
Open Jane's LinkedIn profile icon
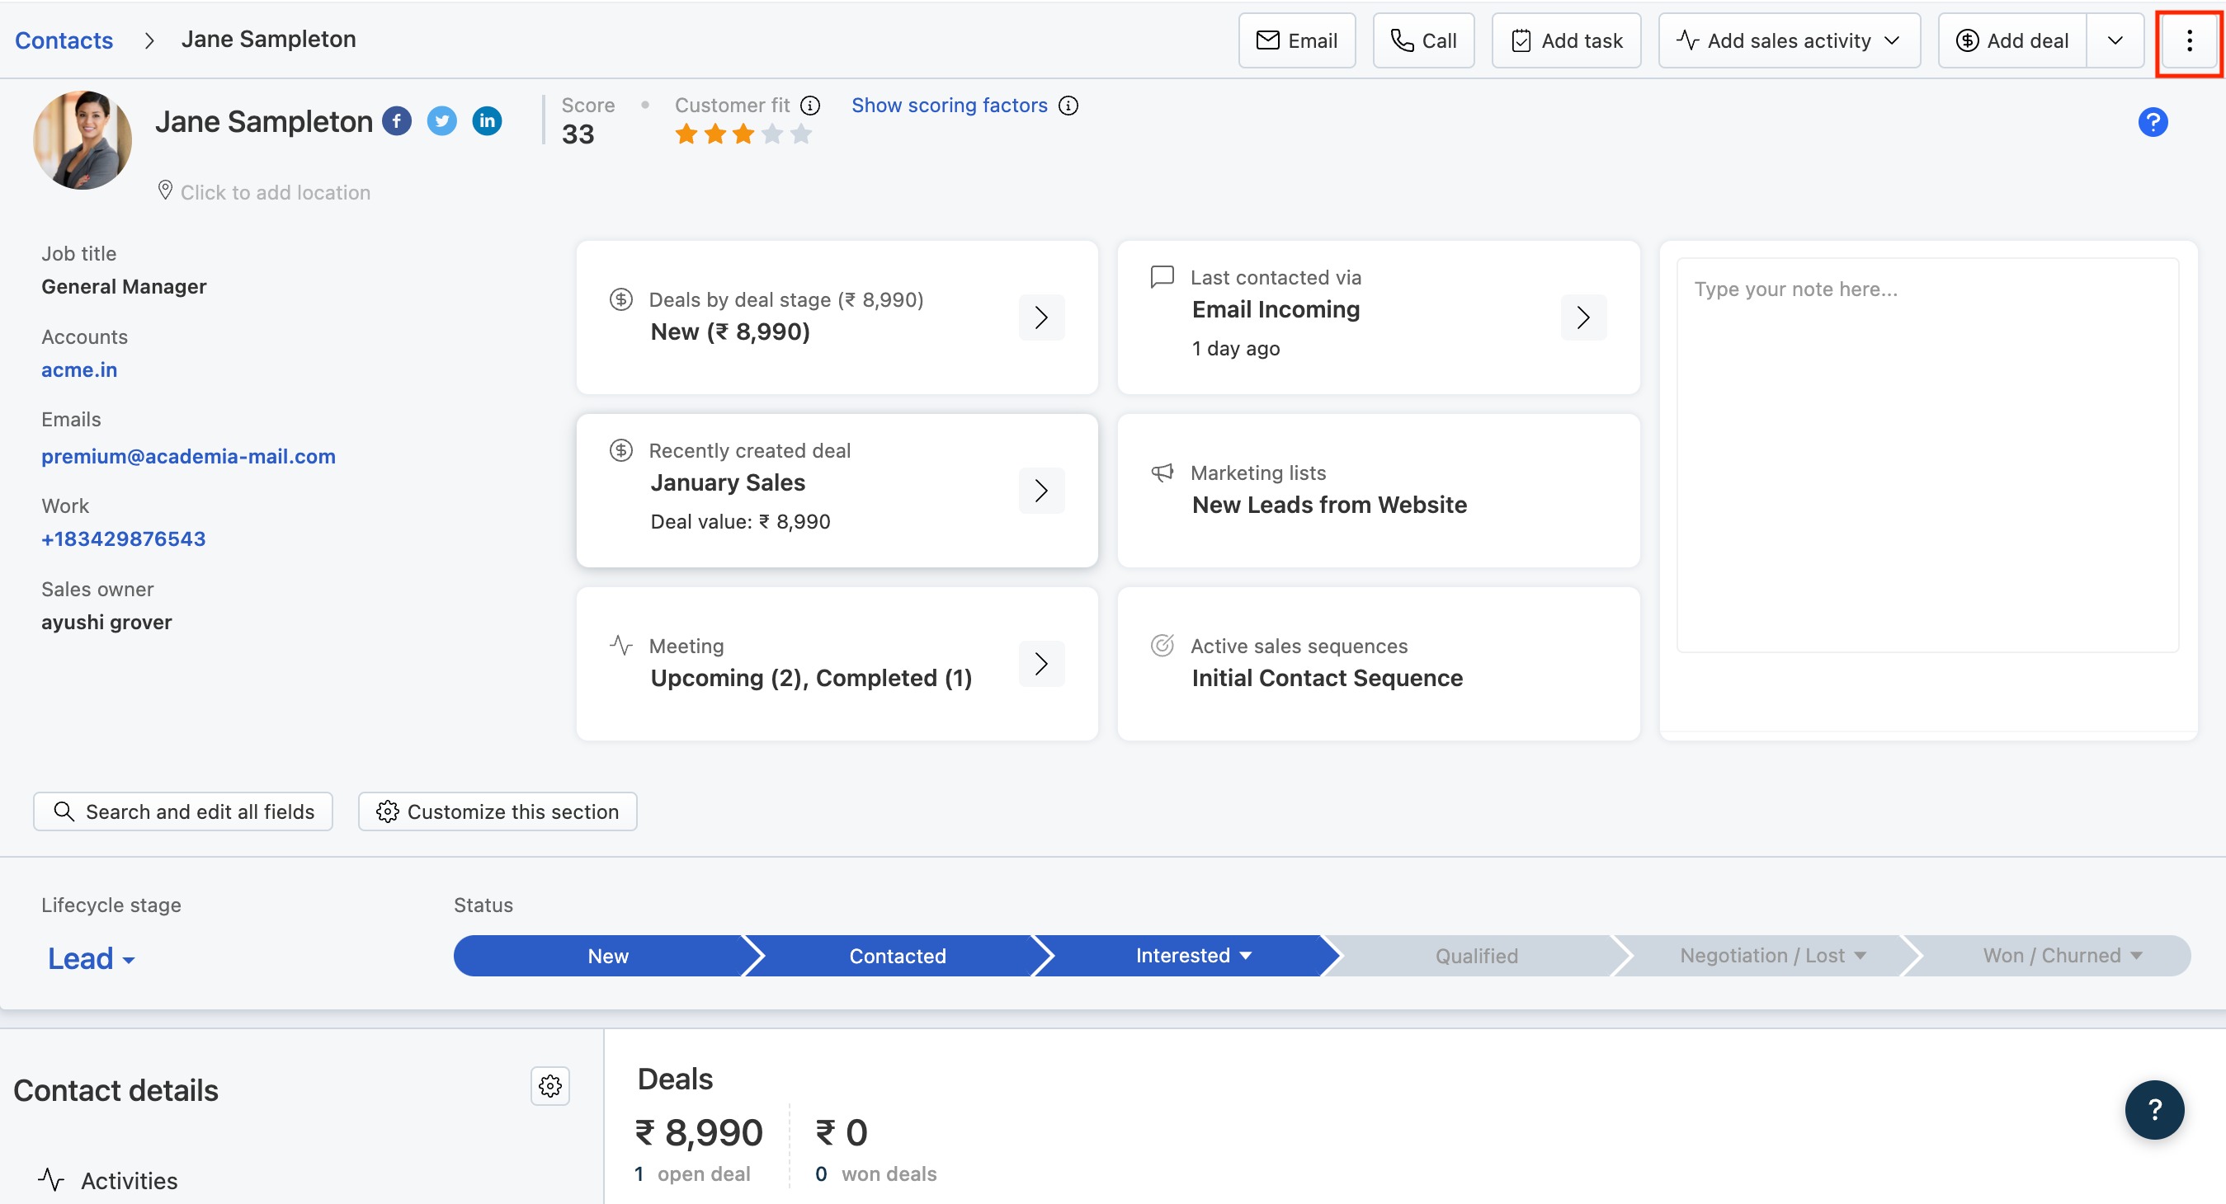click(488, 121)
